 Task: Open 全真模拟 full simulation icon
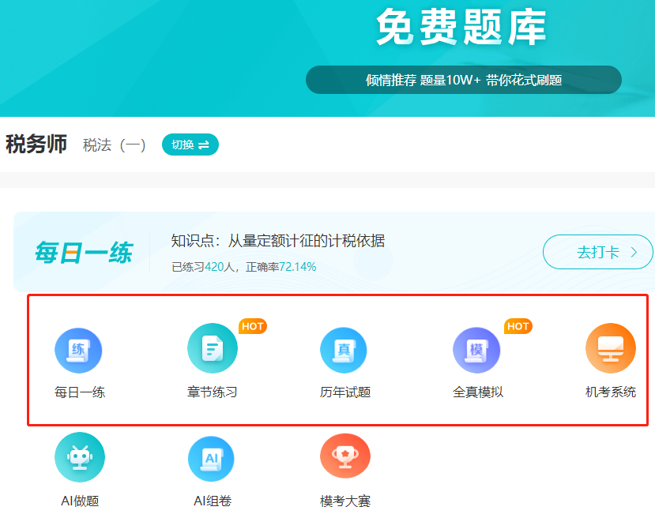pos(476,348)
